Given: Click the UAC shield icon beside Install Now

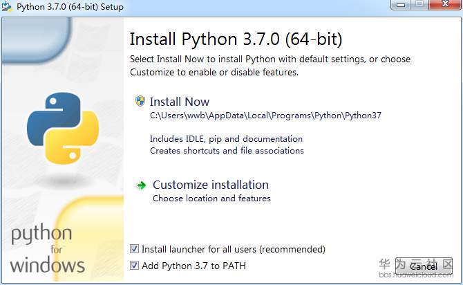Looking at the screenshot, I should coord(140,101).
